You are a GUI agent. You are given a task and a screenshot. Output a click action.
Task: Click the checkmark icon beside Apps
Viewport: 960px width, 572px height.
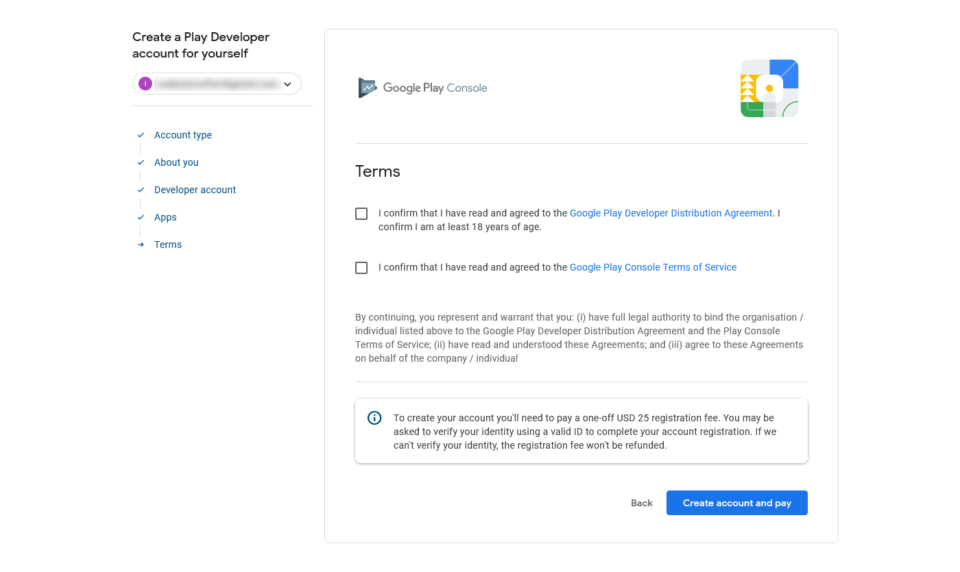(141, 217)
